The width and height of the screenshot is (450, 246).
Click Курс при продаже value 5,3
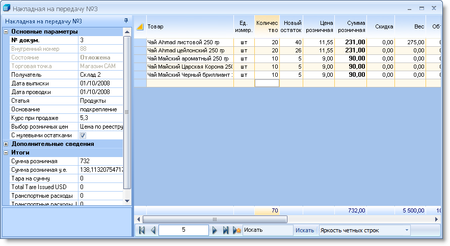[x=100, y=118]
